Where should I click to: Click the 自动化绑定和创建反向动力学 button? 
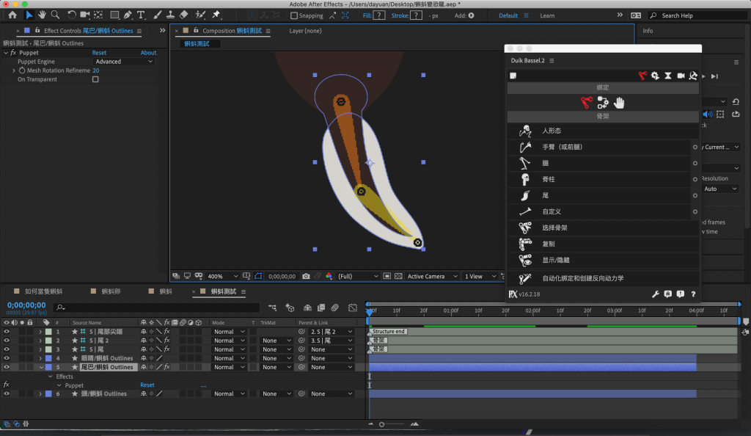coord(582,279)
